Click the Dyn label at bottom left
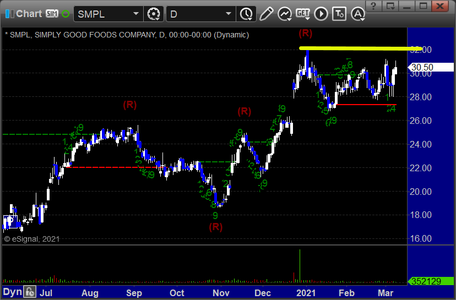 click(x=13, y=292)
